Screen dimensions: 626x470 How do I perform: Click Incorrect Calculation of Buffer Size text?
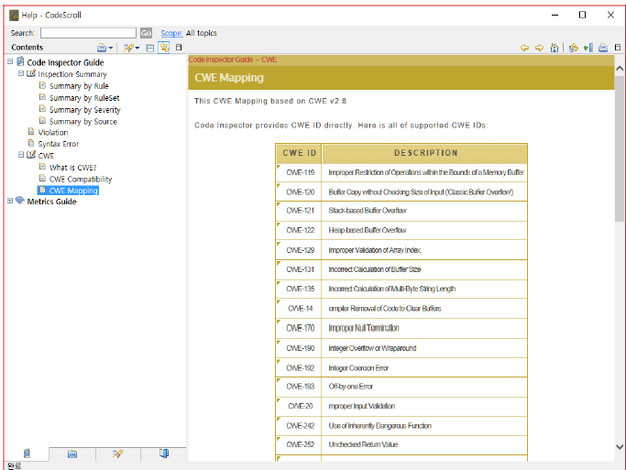point(375,269)
